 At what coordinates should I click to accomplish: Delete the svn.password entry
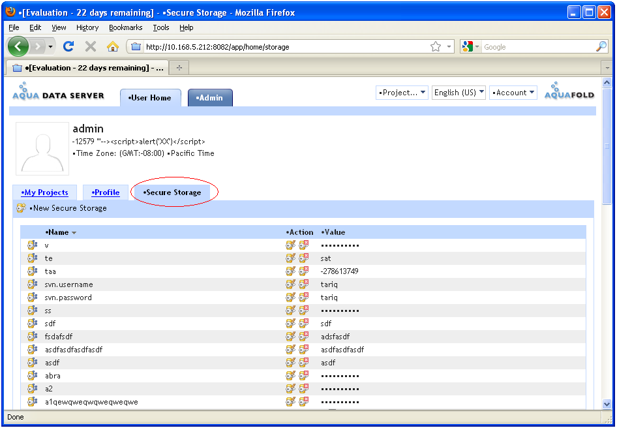click(303, 298)
